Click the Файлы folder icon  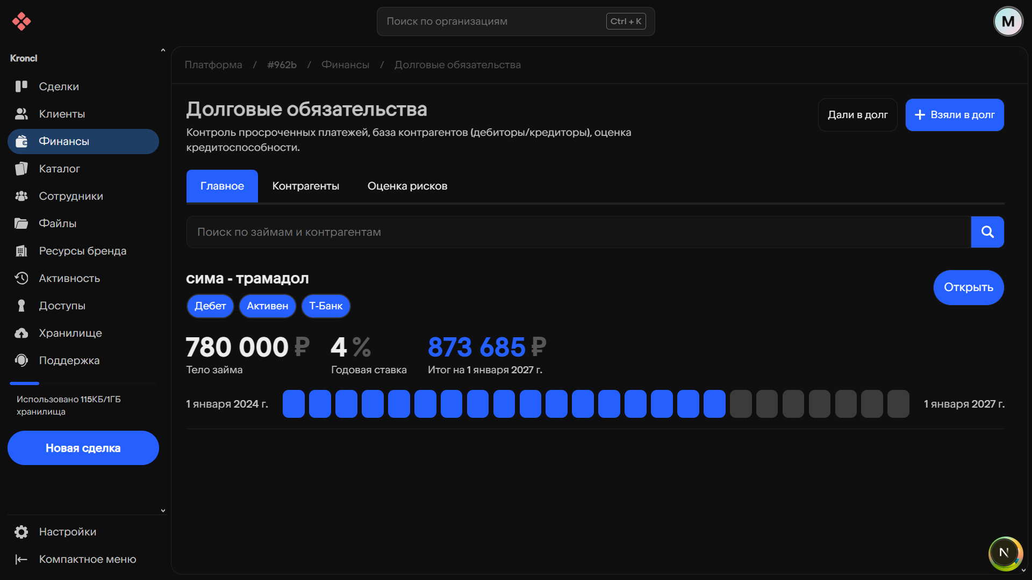[x=21, y=223]
